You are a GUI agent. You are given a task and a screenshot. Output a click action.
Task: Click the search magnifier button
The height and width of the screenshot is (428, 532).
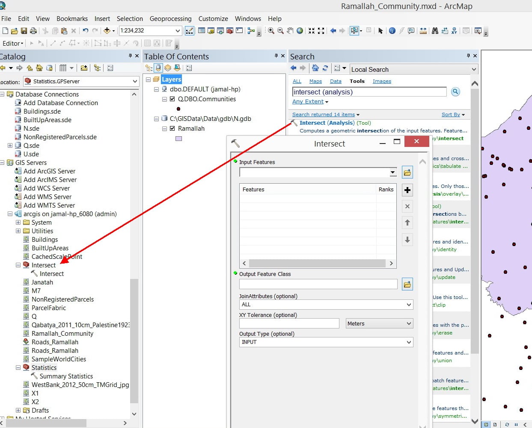coord(456,92)
